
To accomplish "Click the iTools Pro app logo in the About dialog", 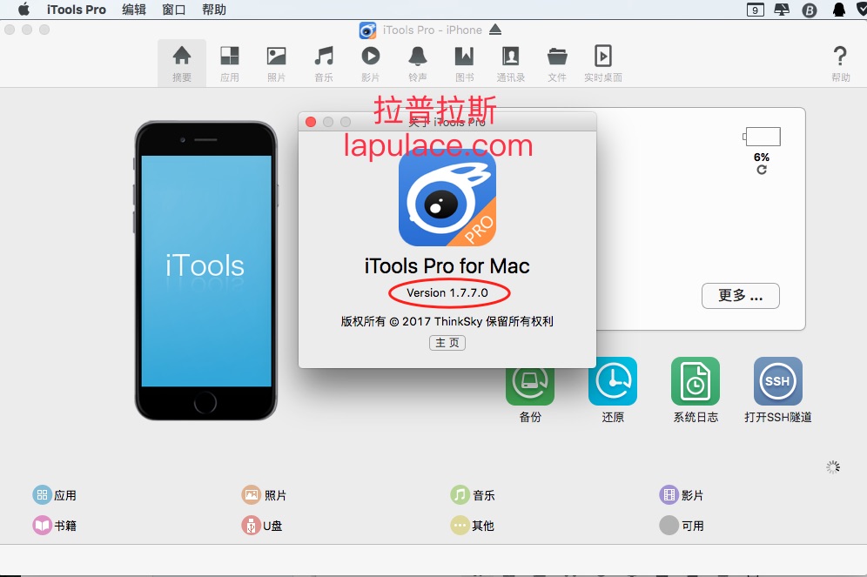I will click(x=447, y=198).
